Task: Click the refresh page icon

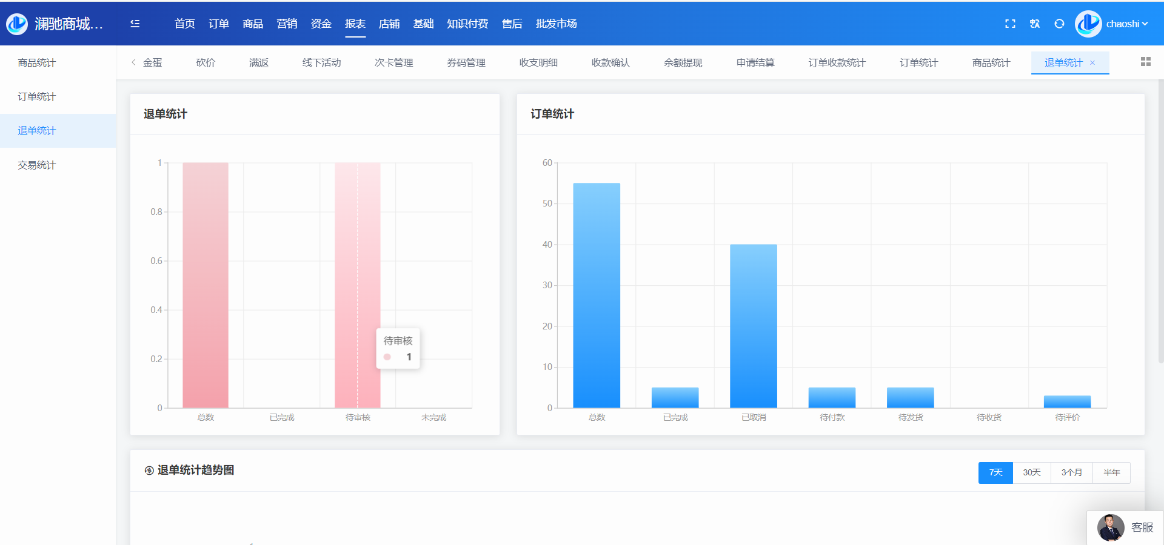Action: (x=1059, y=24)
